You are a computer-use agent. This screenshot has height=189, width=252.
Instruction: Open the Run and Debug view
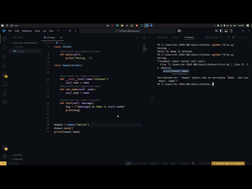(4, 66)
